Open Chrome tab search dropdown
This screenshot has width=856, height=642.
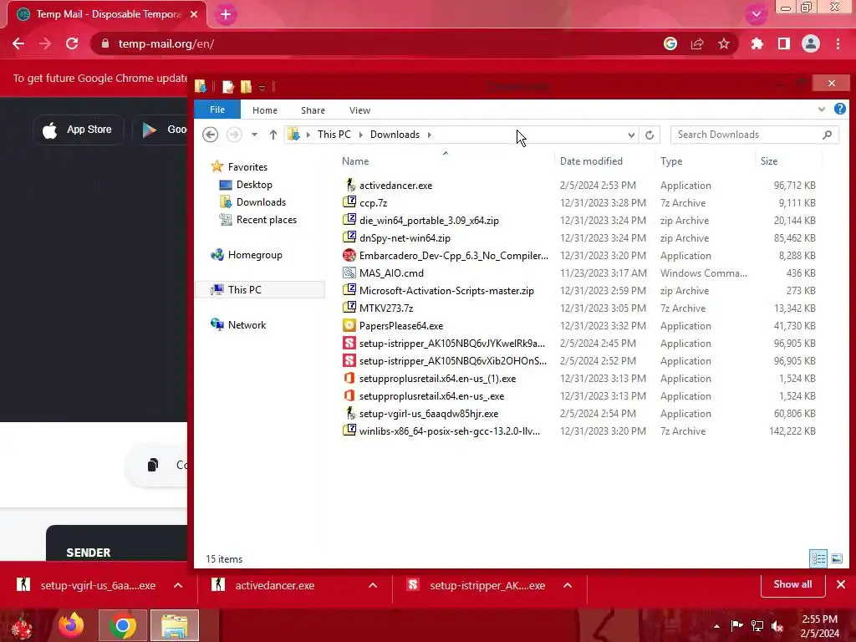(x=756, y=14)
